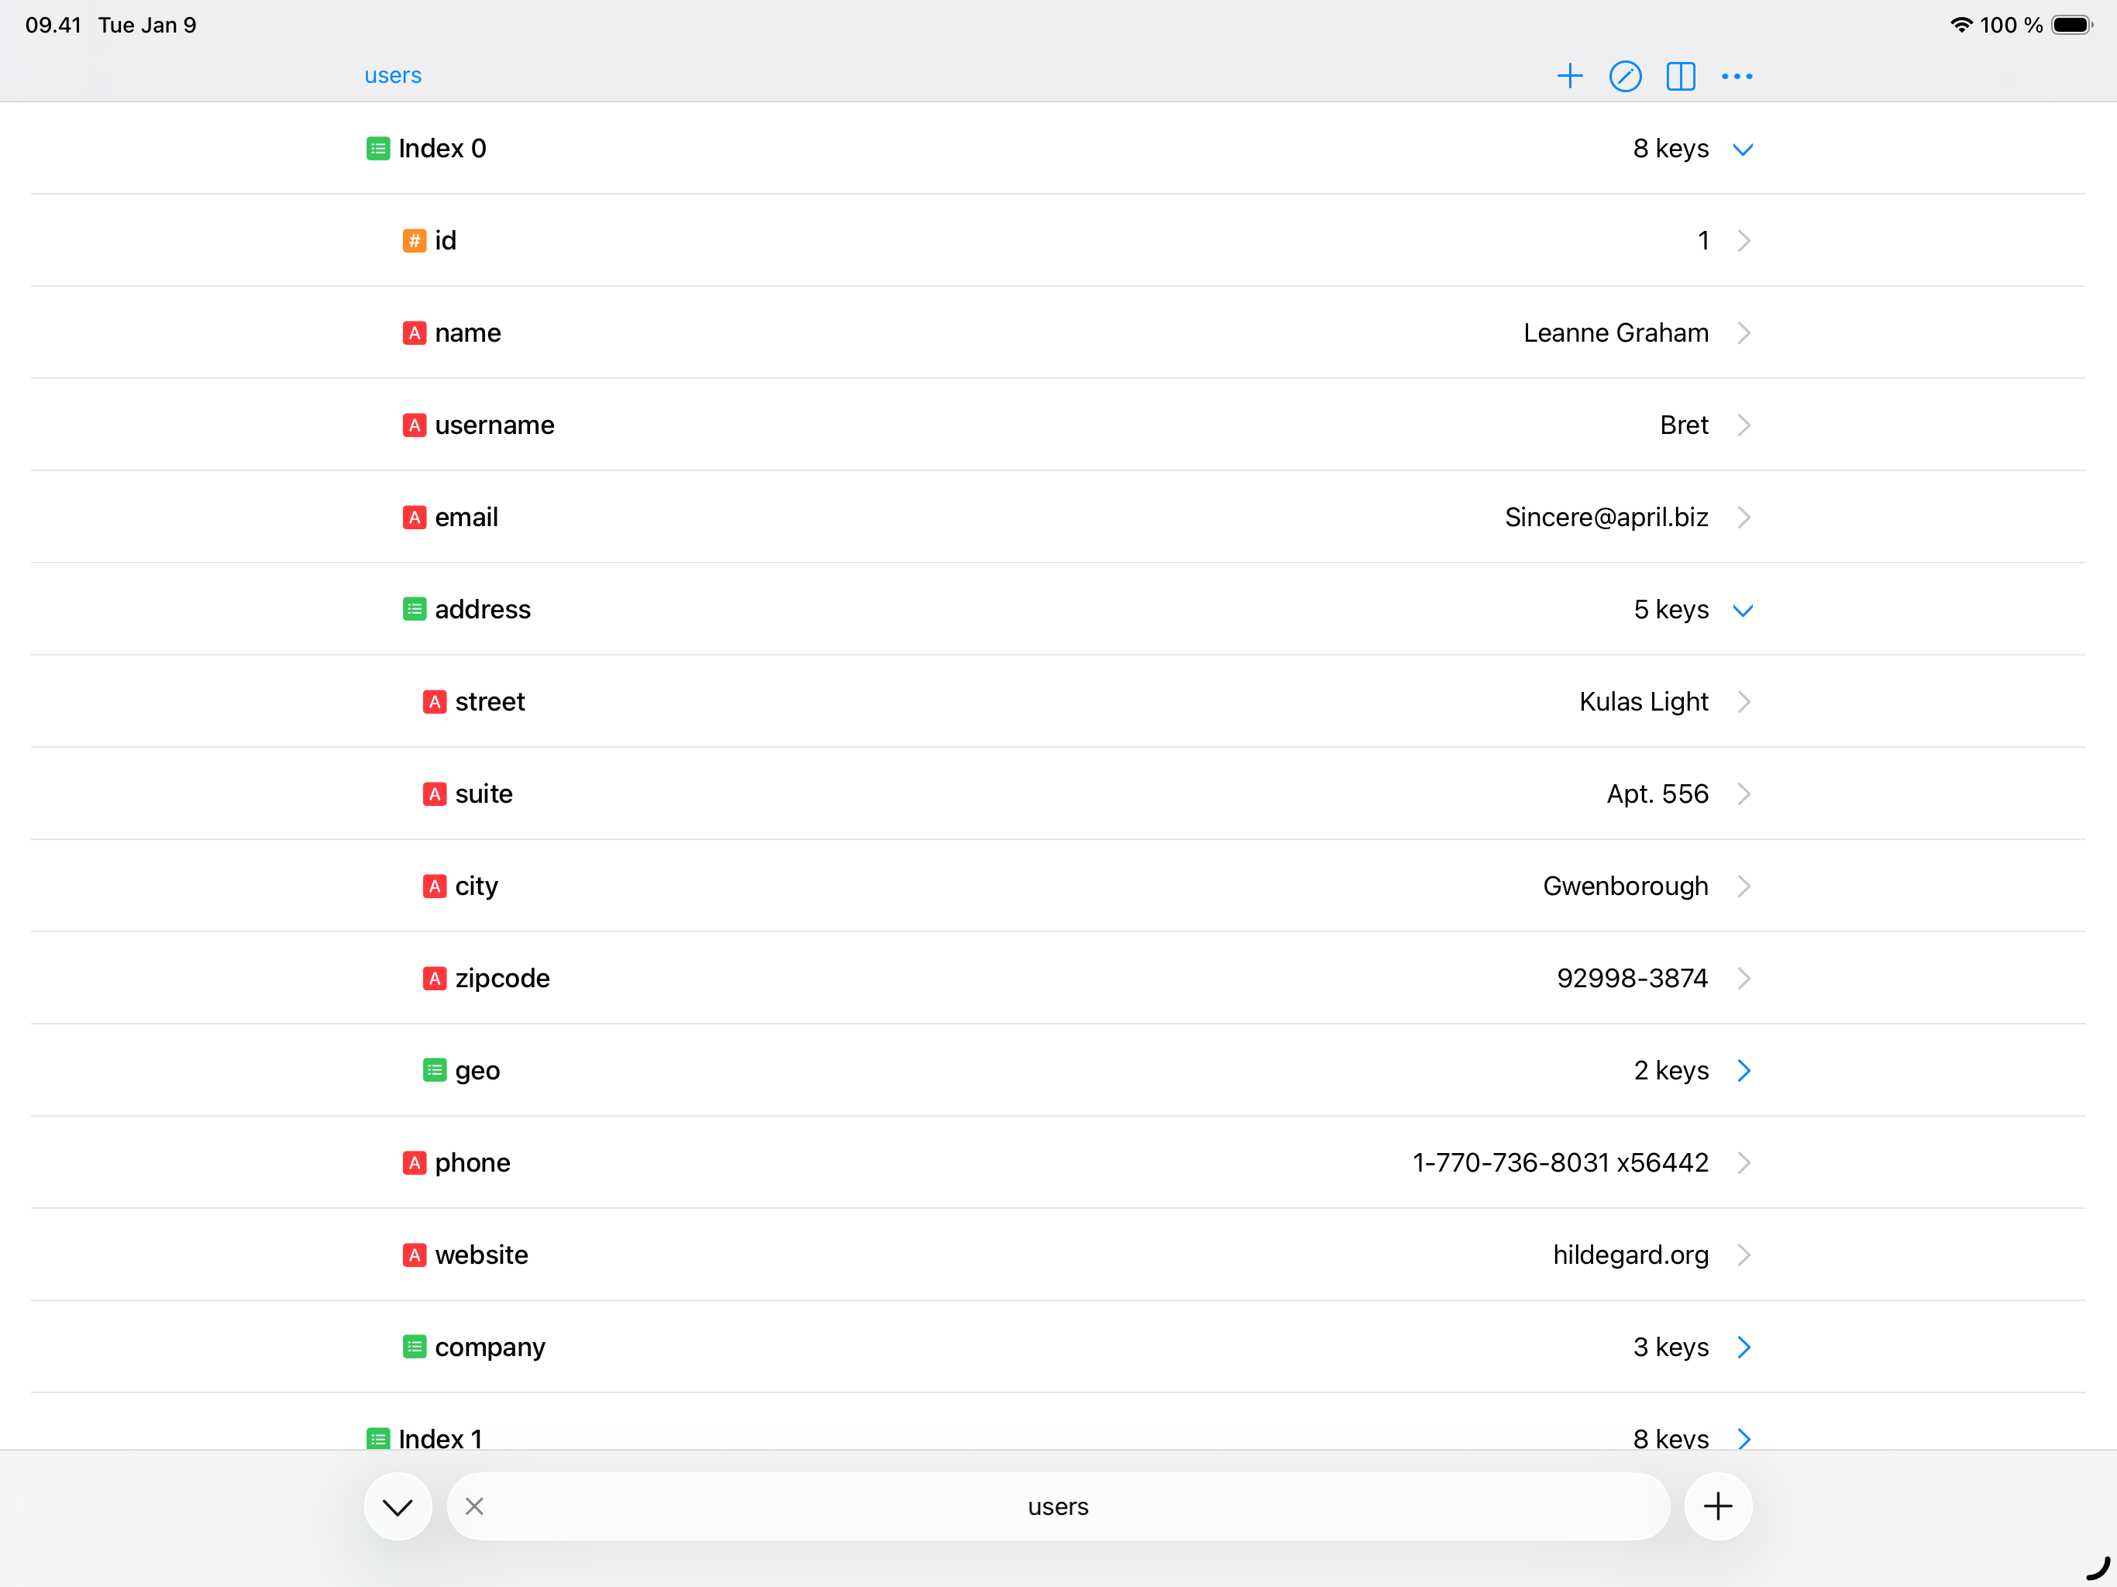2117x1587 pixels.
Task: Select the Leanne Graham value
Action: pyautogui.click(x=1616, y=333)
